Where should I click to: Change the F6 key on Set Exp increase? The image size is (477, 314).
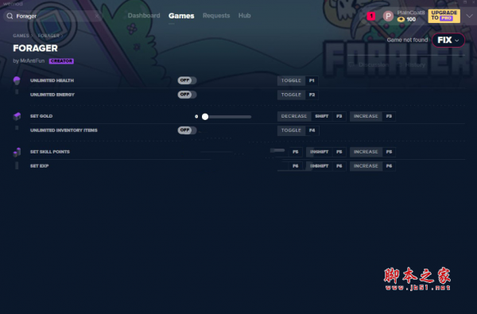(x=389, y=166)
